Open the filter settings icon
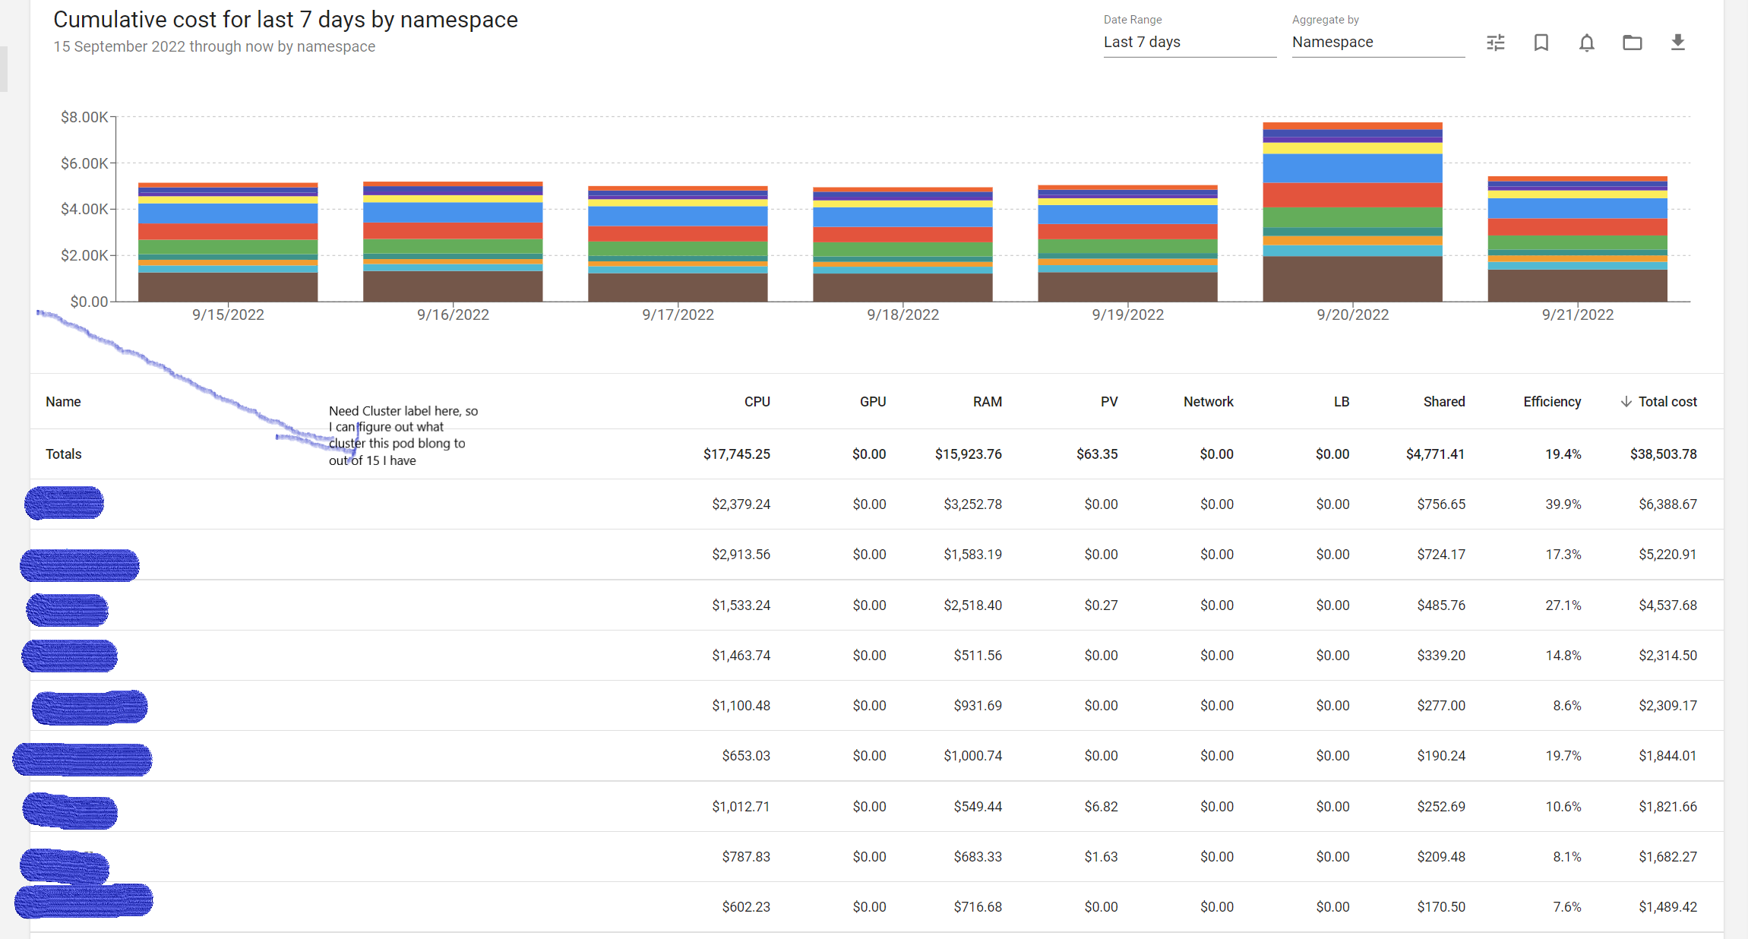Image resolution: width=1748 pixels, height=939 pixels. [1495, 43]
